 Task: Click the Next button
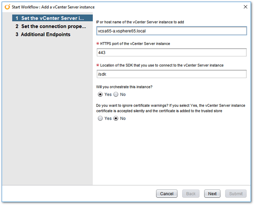212,194
